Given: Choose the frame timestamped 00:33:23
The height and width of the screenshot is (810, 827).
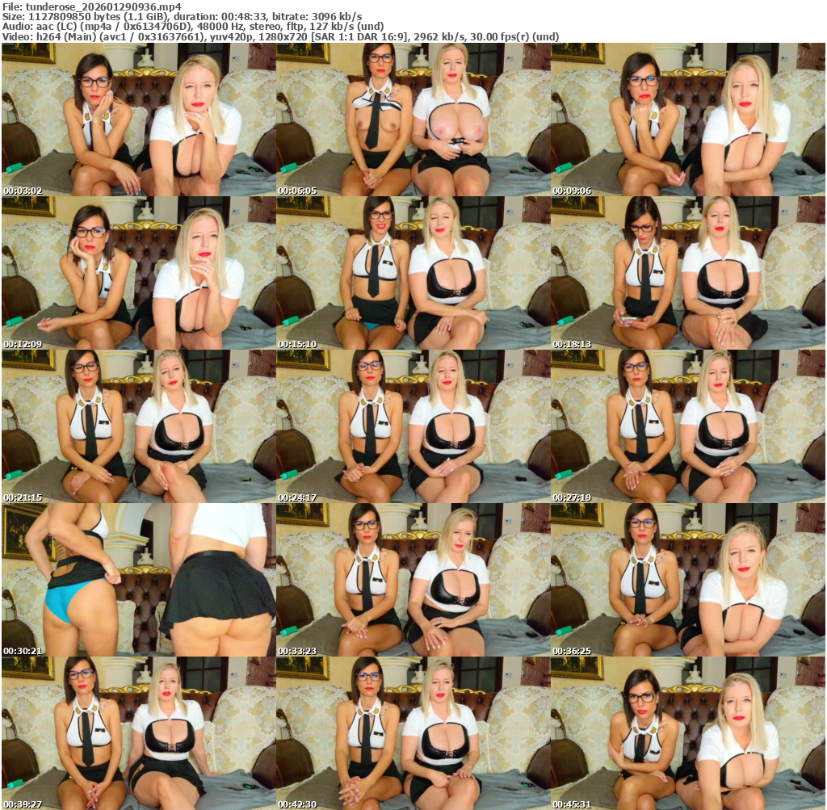Looking at the screenshot, I should (x=413, y=580).
